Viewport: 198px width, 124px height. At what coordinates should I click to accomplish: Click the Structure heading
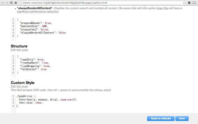point(19,46)
